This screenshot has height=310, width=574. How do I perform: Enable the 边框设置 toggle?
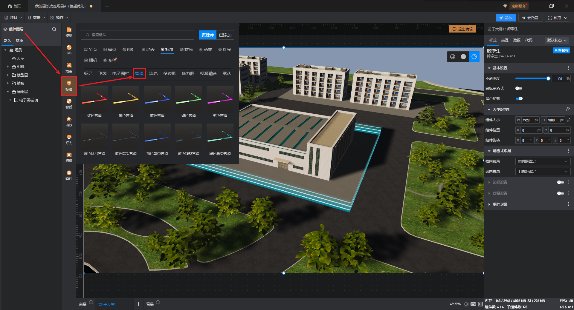pos(560,182)
